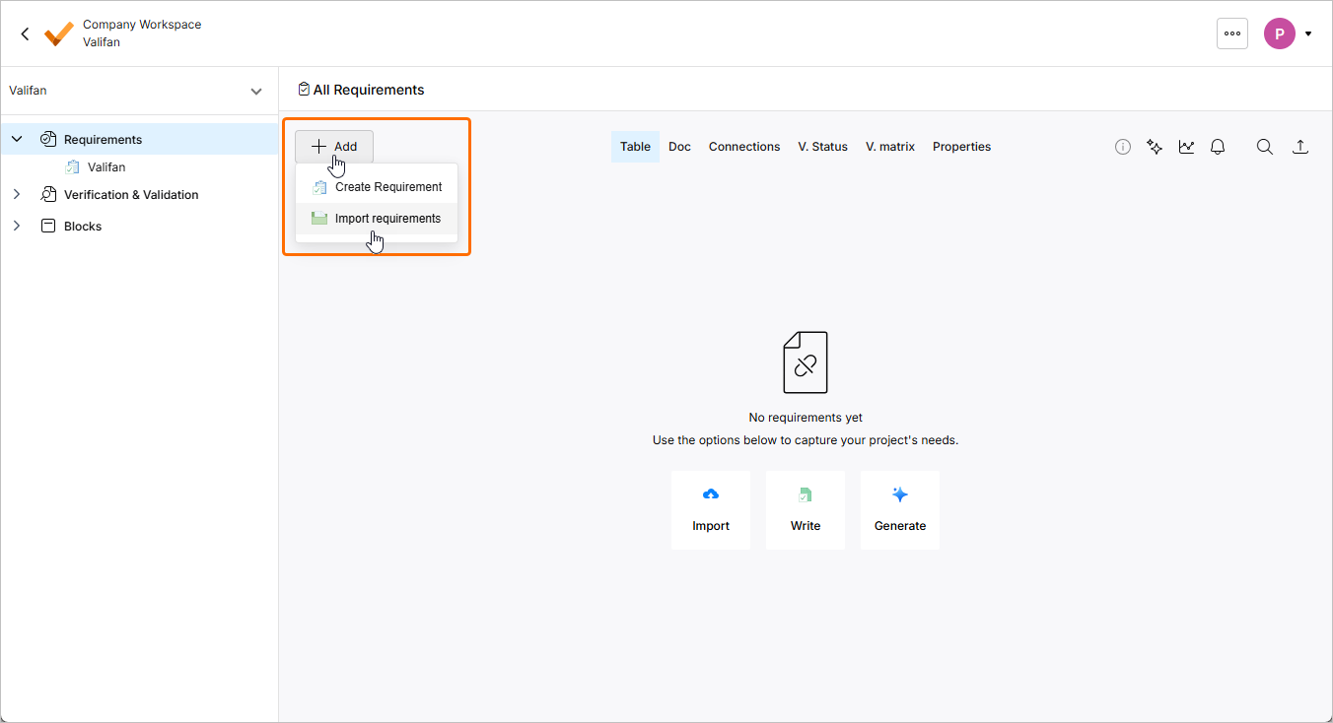1333x723 pixels.
Task: Click the search magnifier icon
Action: [x=1265, y=147]
